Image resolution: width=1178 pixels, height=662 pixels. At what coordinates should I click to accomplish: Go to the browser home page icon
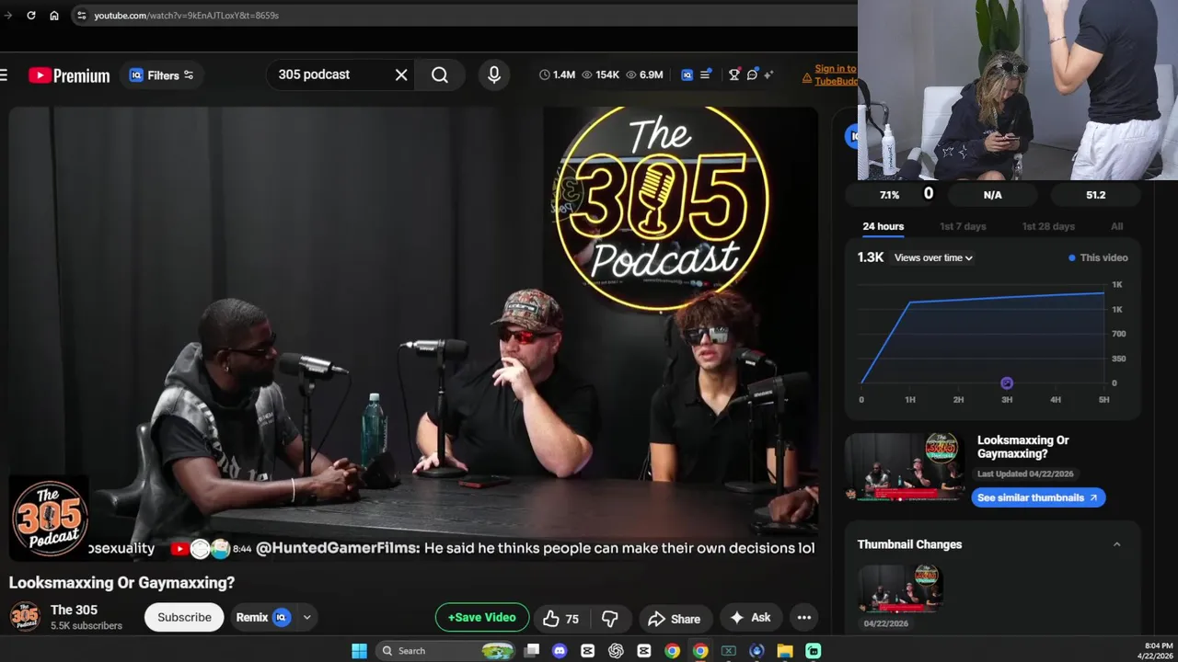[x=54, y=15]
